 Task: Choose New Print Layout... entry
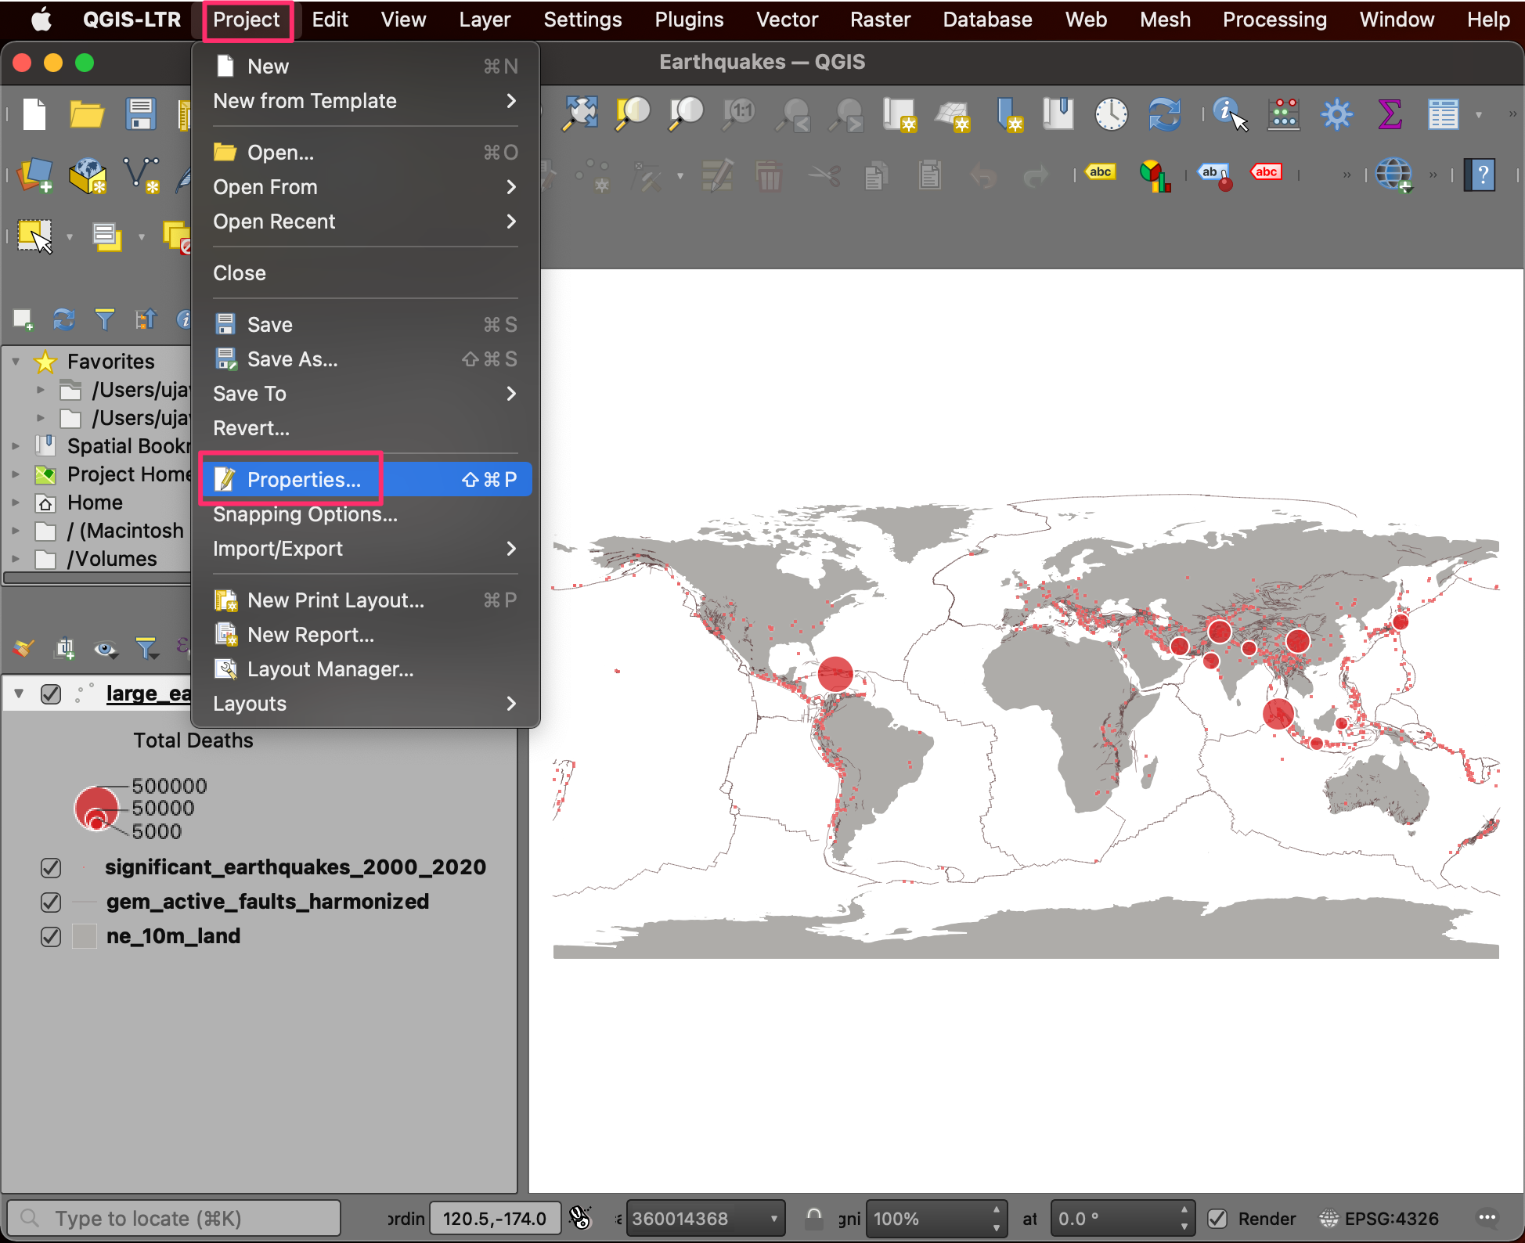[366, 600]
